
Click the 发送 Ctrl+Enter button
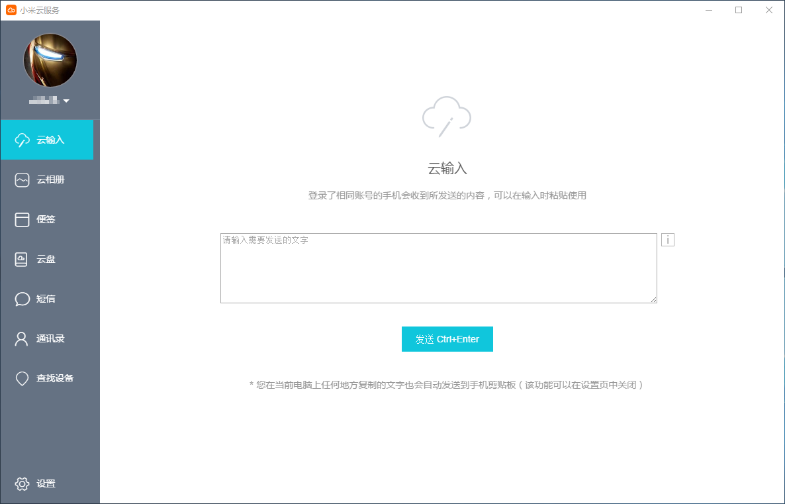[x=447, y=339]
